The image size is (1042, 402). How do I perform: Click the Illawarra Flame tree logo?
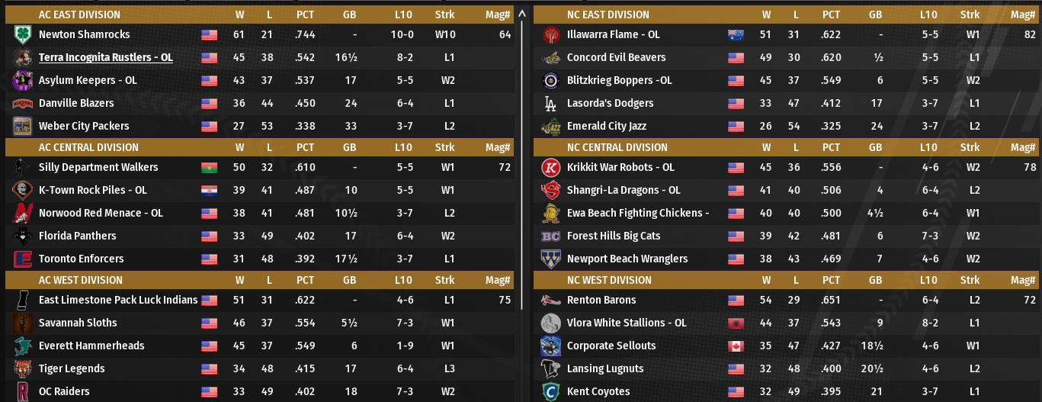coord(550,34)
